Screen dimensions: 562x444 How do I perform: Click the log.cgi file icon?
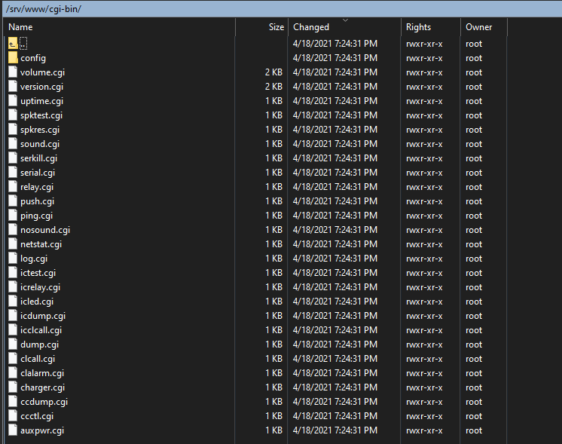point(13,259)
